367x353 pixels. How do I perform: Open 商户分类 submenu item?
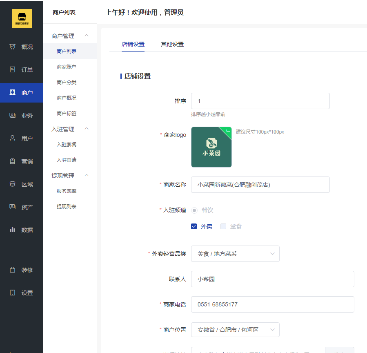coord(67,82)
